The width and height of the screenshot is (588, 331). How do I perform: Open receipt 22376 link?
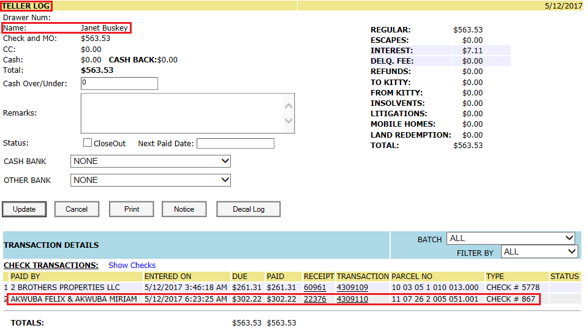click(315, 299)
